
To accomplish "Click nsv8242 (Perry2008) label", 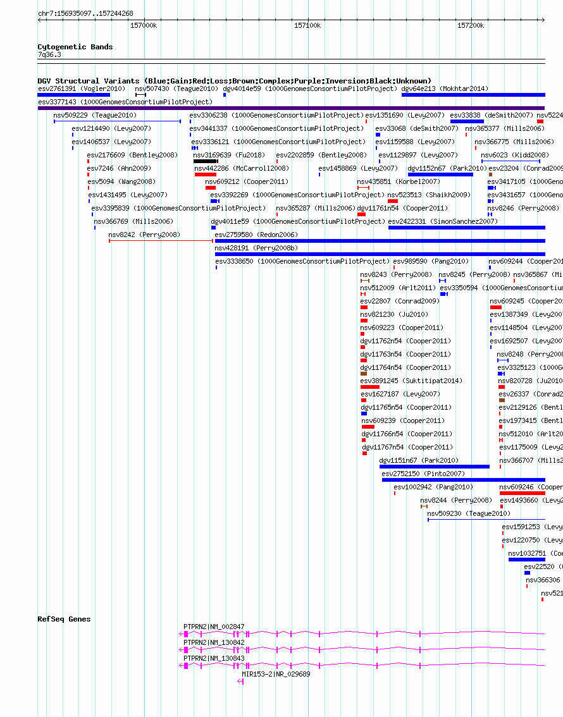I will 144,235.
